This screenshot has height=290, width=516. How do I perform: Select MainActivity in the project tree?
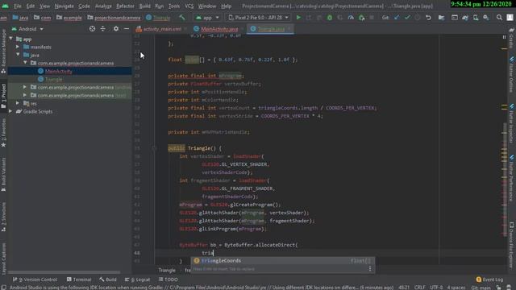coord(59,71)
